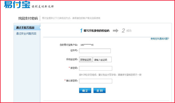Click the account name 185******45
The image size is (175, 103).
click(87, 45)
